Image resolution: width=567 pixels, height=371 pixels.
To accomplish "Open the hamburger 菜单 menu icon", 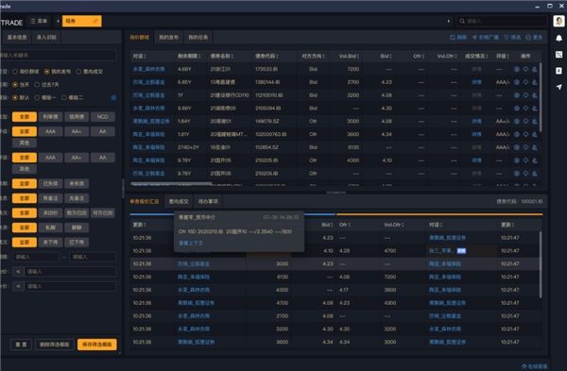I will (33, 21).
